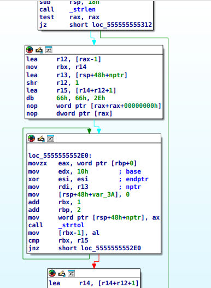Click the 'mov [rsp+48h+var_3A], 0' line
211x288 pixels.
[79, 194]
